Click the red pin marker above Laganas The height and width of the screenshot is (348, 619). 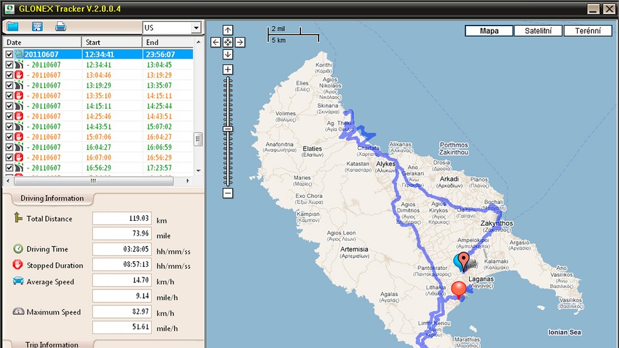click(463, 261)
